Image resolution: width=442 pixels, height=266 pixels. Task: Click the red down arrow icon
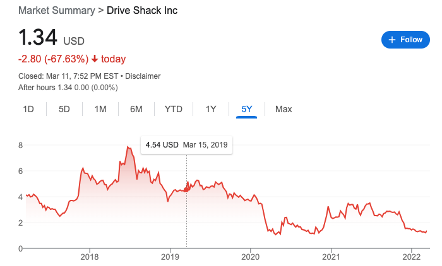(95, 59)
